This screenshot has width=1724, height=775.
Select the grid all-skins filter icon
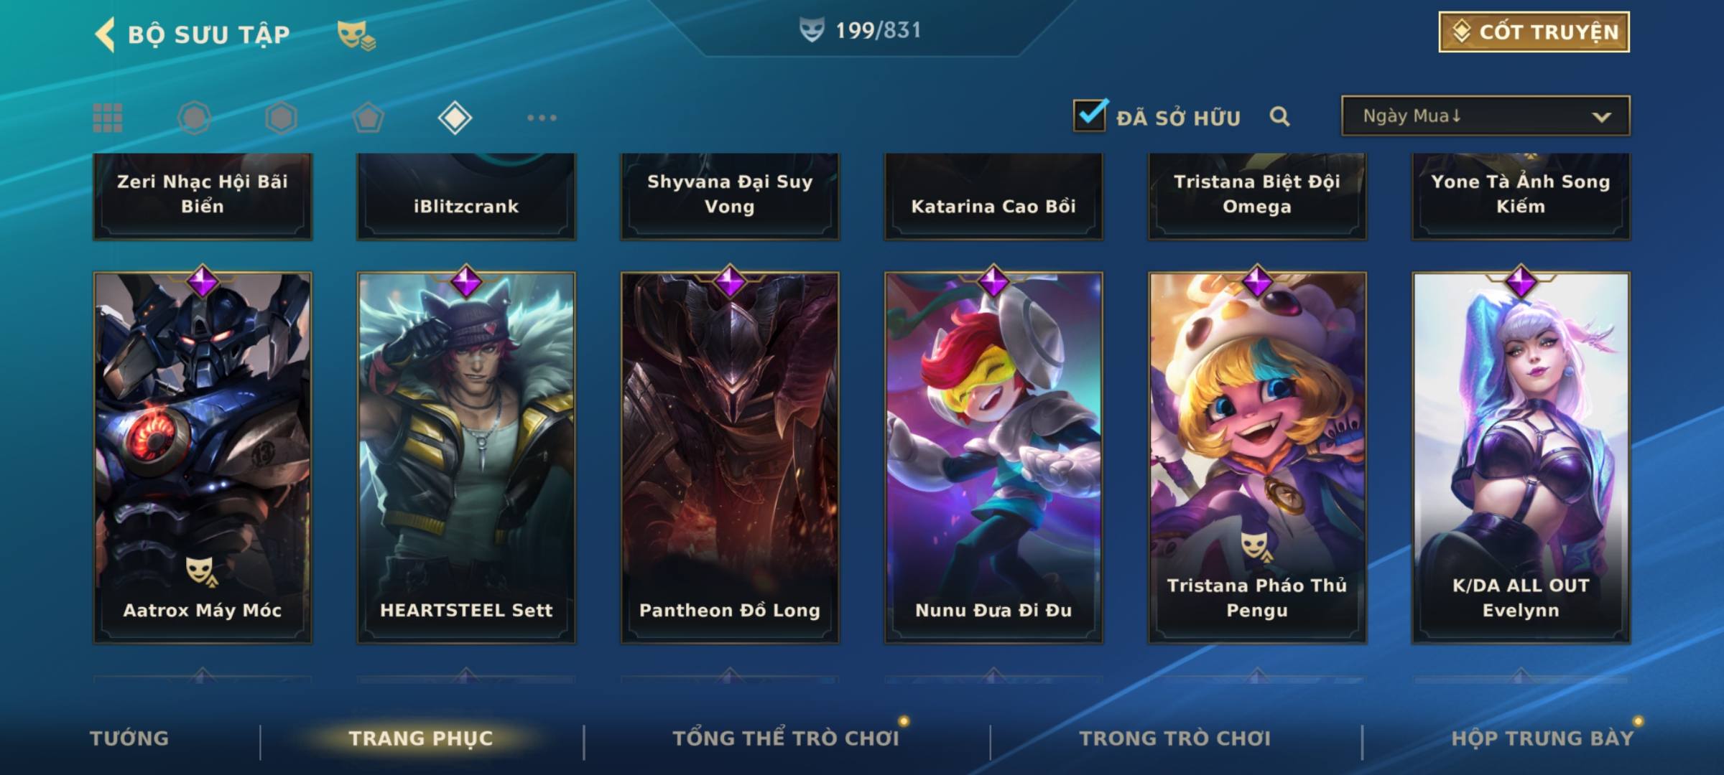[108, 118]
